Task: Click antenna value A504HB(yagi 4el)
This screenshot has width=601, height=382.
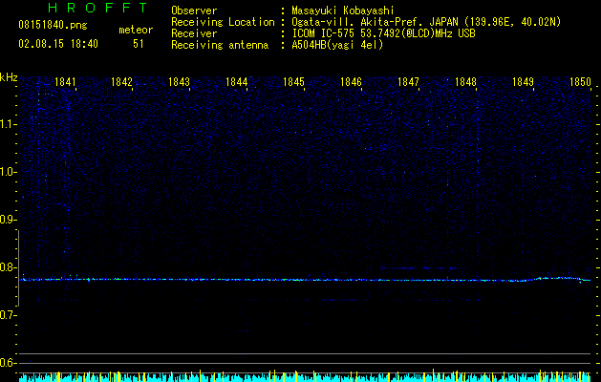Action: 337,45
